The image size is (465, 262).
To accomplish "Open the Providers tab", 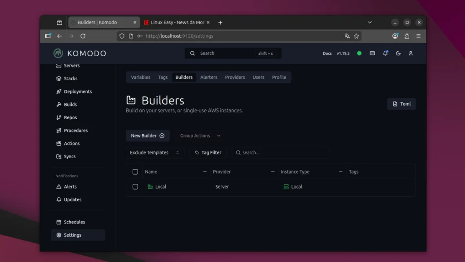I will [x=235, y=77].
